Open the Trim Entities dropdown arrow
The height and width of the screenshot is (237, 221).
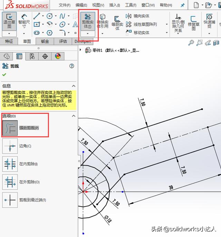click(x=88, y=33)
